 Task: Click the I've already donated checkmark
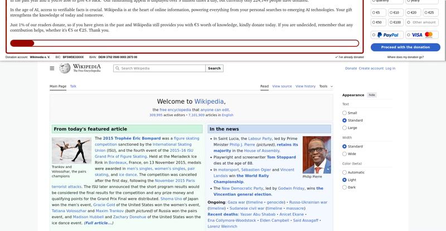[337, 57]
